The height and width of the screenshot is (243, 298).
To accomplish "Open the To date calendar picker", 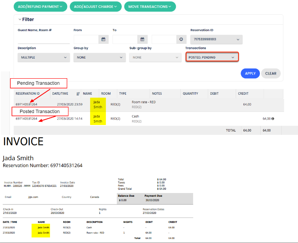I will click(x=142, y=39).
